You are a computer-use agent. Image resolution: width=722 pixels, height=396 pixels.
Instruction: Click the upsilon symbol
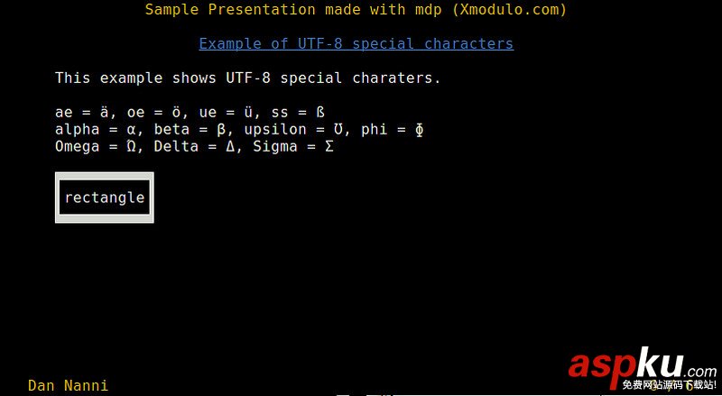338,130
